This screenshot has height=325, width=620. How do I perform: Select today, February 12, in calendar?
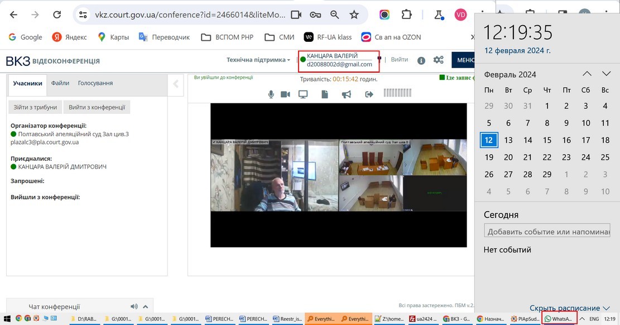pos(489,140)
